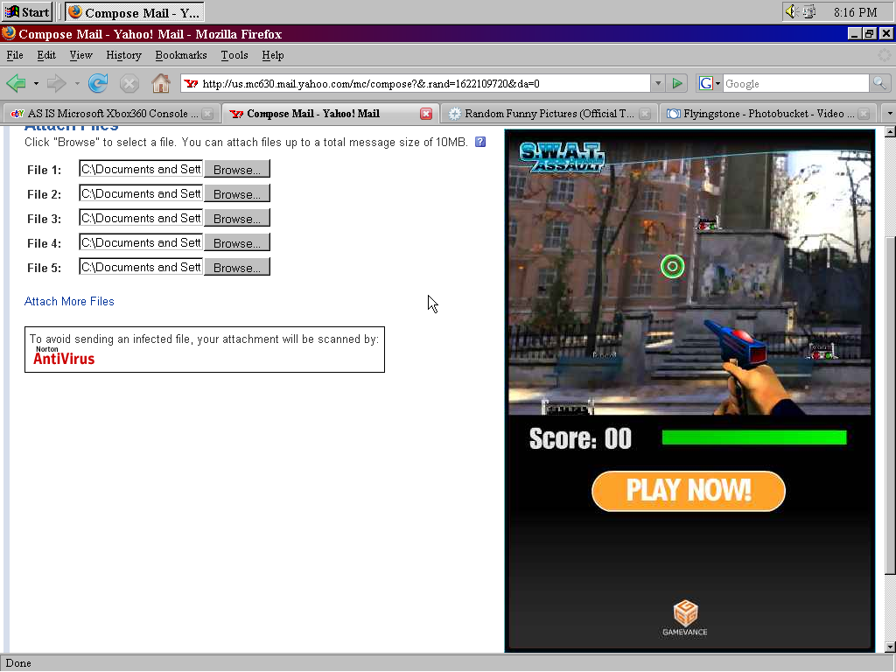Click the File 5 path field

141,268
